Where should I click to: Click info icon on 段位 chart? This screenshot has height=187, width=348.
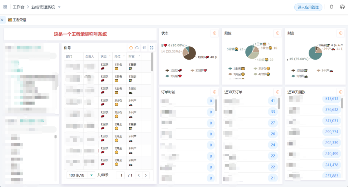click(x=278, y=33)
